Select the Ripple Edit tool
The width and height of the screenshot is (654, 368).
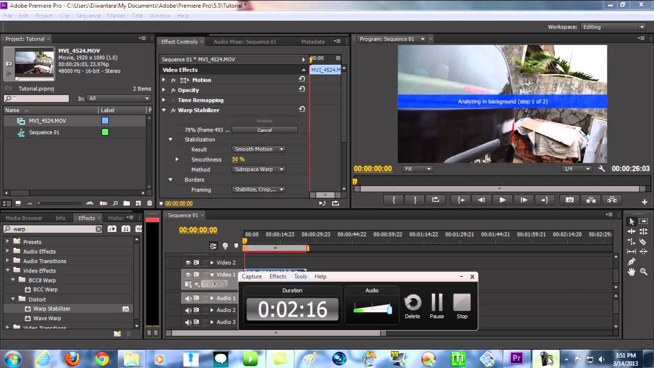coord(632,232)
